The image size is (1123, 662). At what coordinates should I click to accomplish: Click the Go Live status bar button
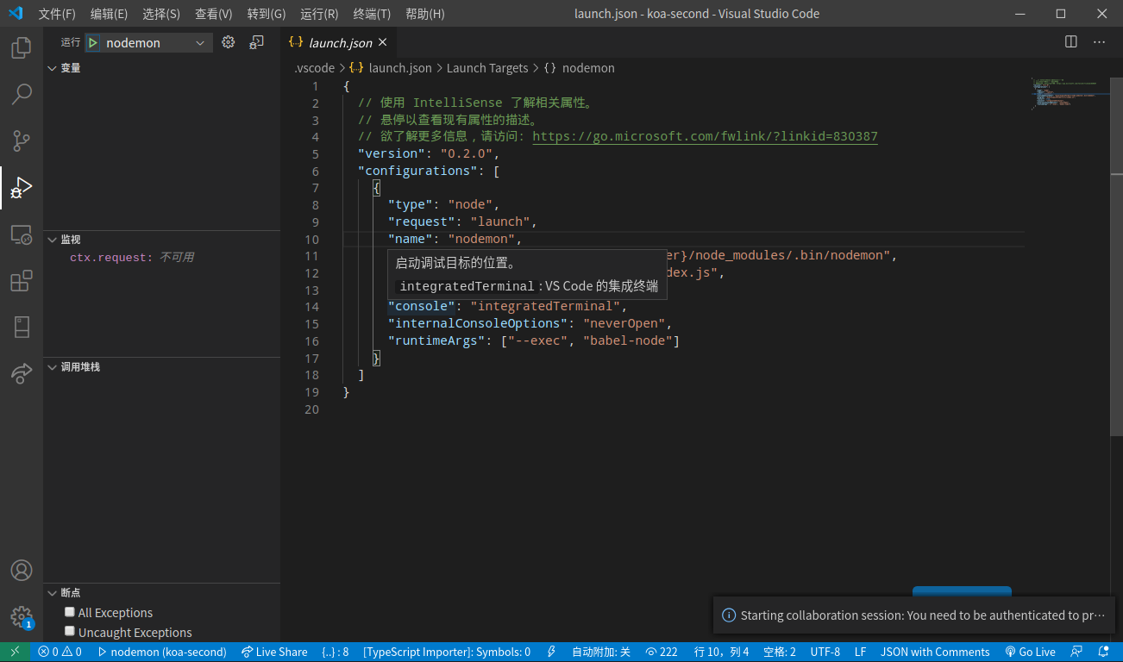click(1031, 652)
